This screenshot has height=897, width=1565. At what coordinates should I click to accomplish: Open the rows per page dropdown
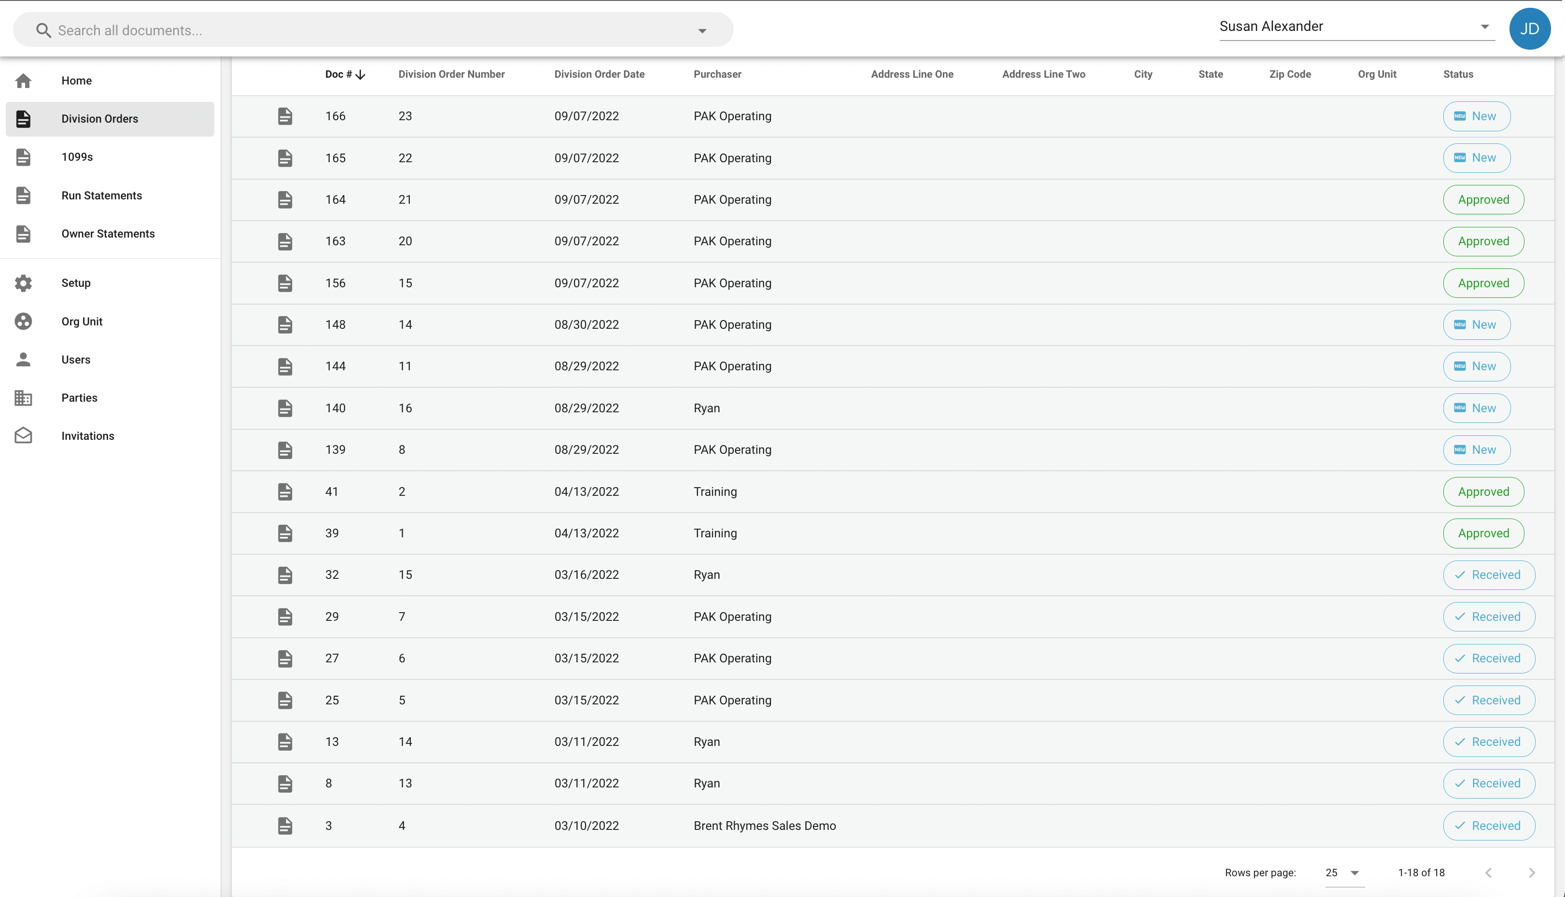point(1344,872)
